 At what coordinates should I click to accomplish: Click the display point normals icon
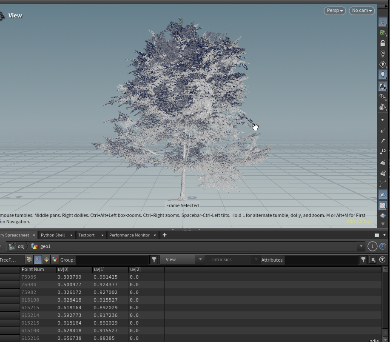tap(382, 131)
